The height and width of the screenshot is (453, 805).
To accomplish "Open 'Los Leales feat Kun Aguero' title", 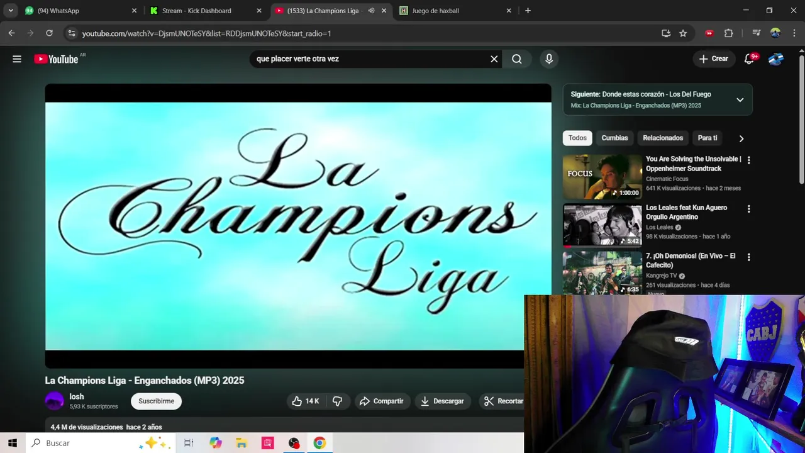I will pos(686,212).
